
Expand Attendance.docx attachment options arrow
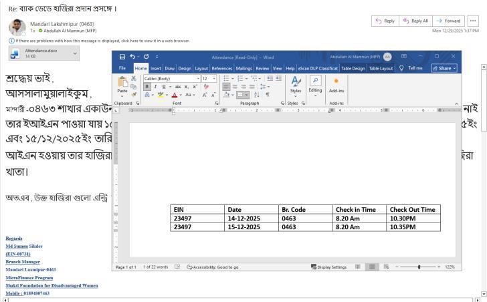pyautogui.click(x=75, y=53)
